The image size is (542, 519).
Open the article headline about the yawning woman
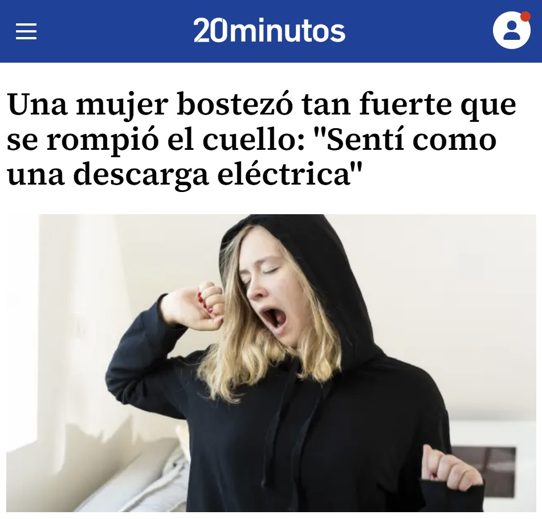[x=262, y=139]
